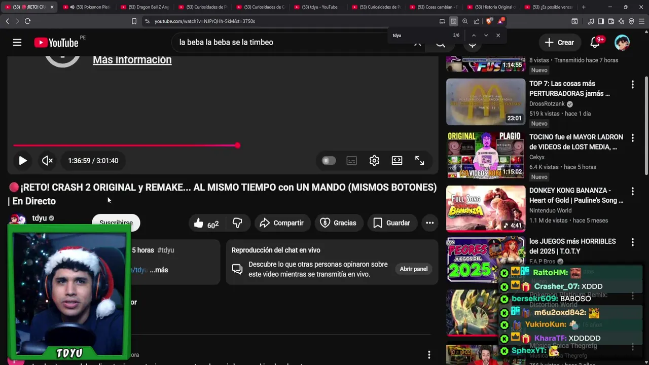The image size is (649, 365).
Task: Open browser main menu
Action: (642, 21)
